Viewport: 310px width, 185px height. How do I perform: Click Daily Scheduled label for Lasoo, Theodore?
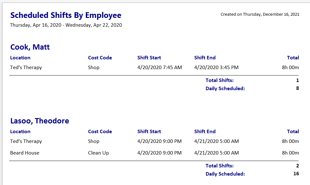point(225,174)
